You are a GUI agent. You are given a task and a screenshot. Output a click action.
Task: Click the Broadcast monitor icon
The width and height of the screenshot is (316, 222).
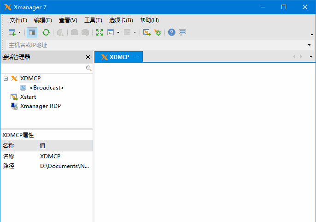(x=23, y=88)
